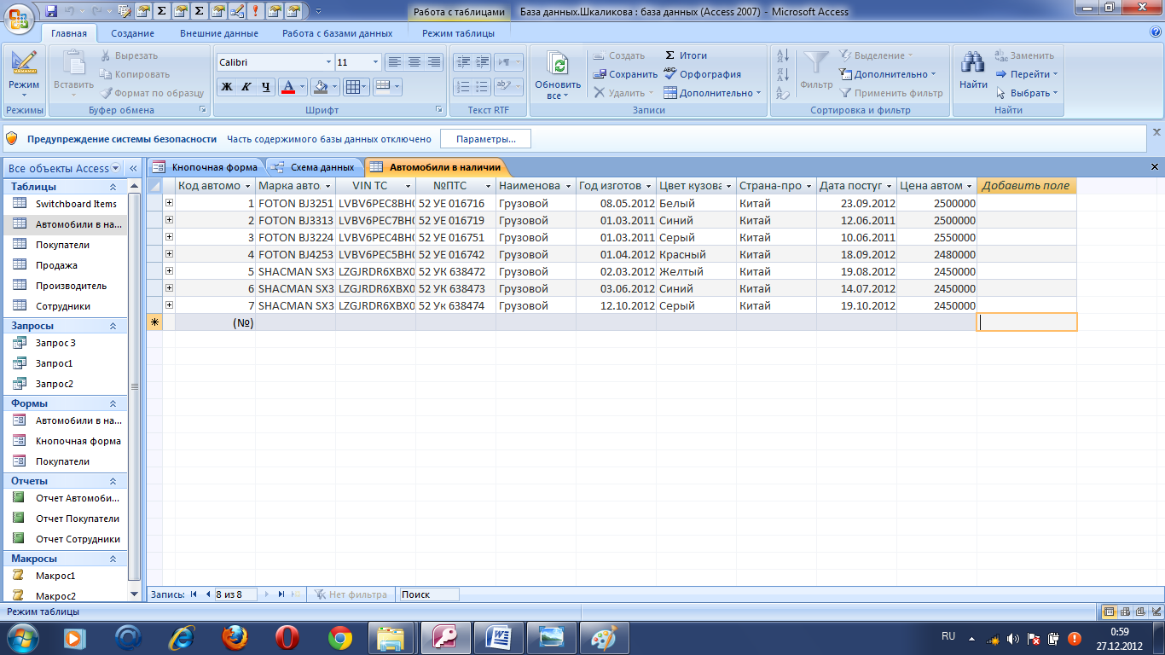Center-align text in the Шрифт group

coord(414,62)
